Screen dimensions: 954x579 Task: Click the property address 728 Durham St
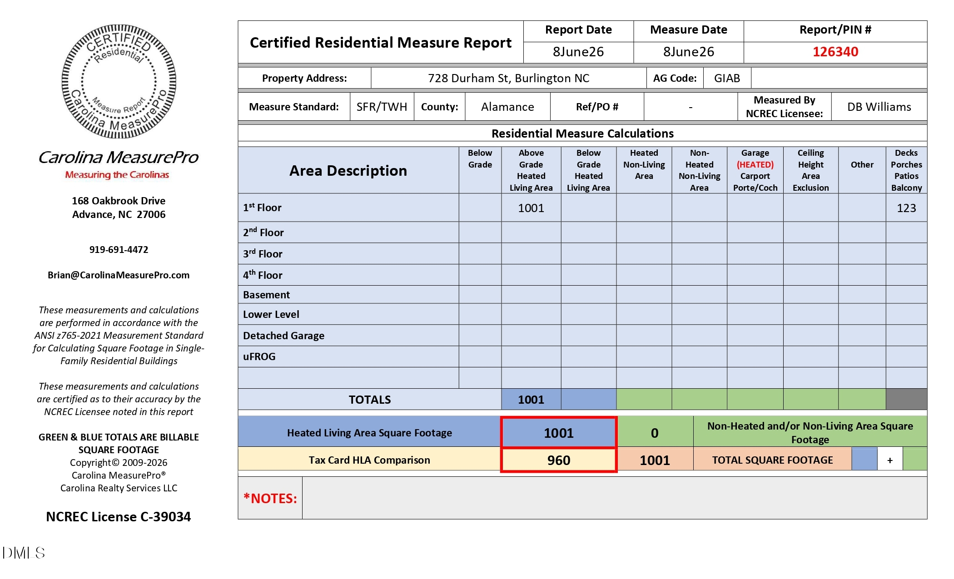tap(508, 78)
